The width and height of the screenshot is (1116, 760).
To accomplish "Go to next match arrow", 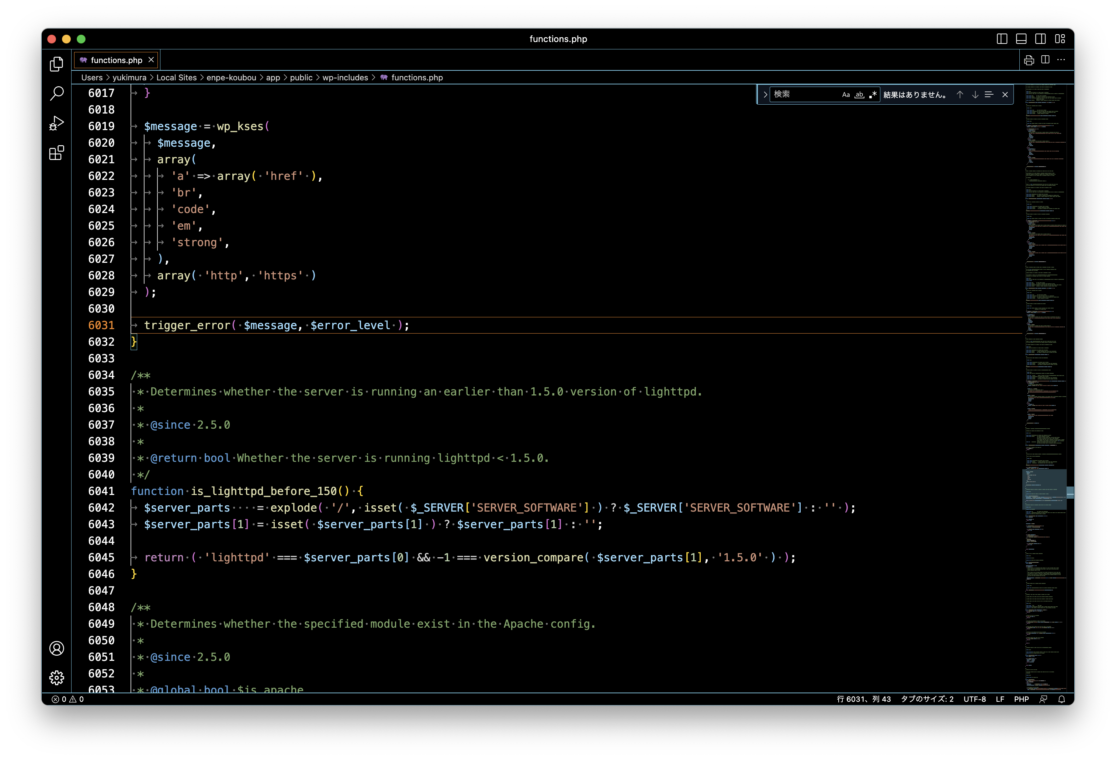I will (x=975, y=94).
